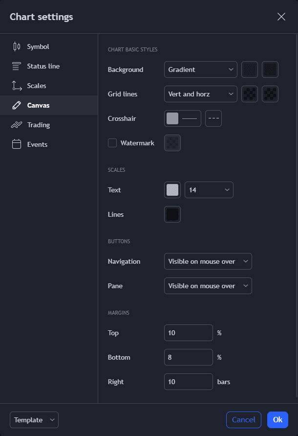Expand the Grid lines dropdown

point(200,94)
